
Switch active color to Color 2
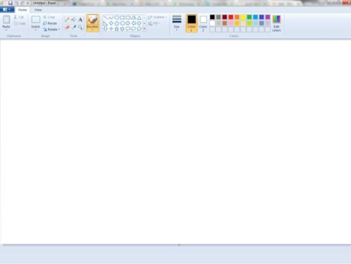(203, 23)
